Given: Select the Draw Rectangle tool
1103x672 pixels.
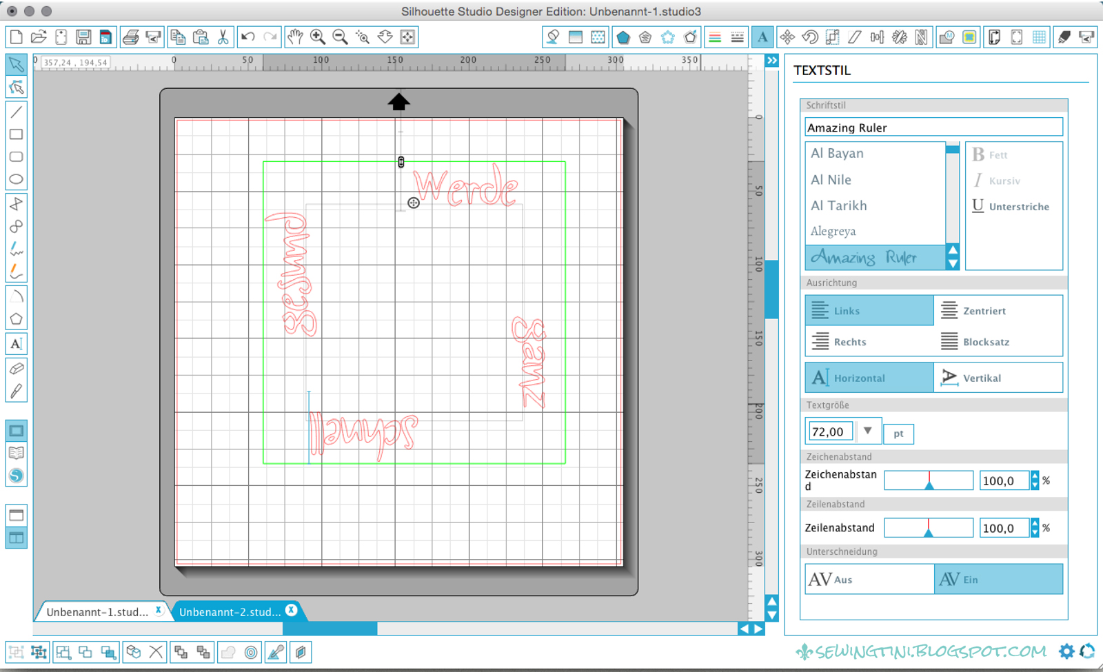Looking at the screenshot, I should (x=17, y=135).
